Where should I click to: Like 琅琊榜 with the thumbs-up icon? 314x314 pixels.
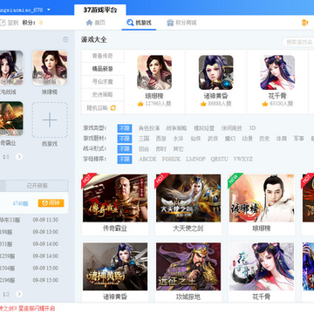140,104
